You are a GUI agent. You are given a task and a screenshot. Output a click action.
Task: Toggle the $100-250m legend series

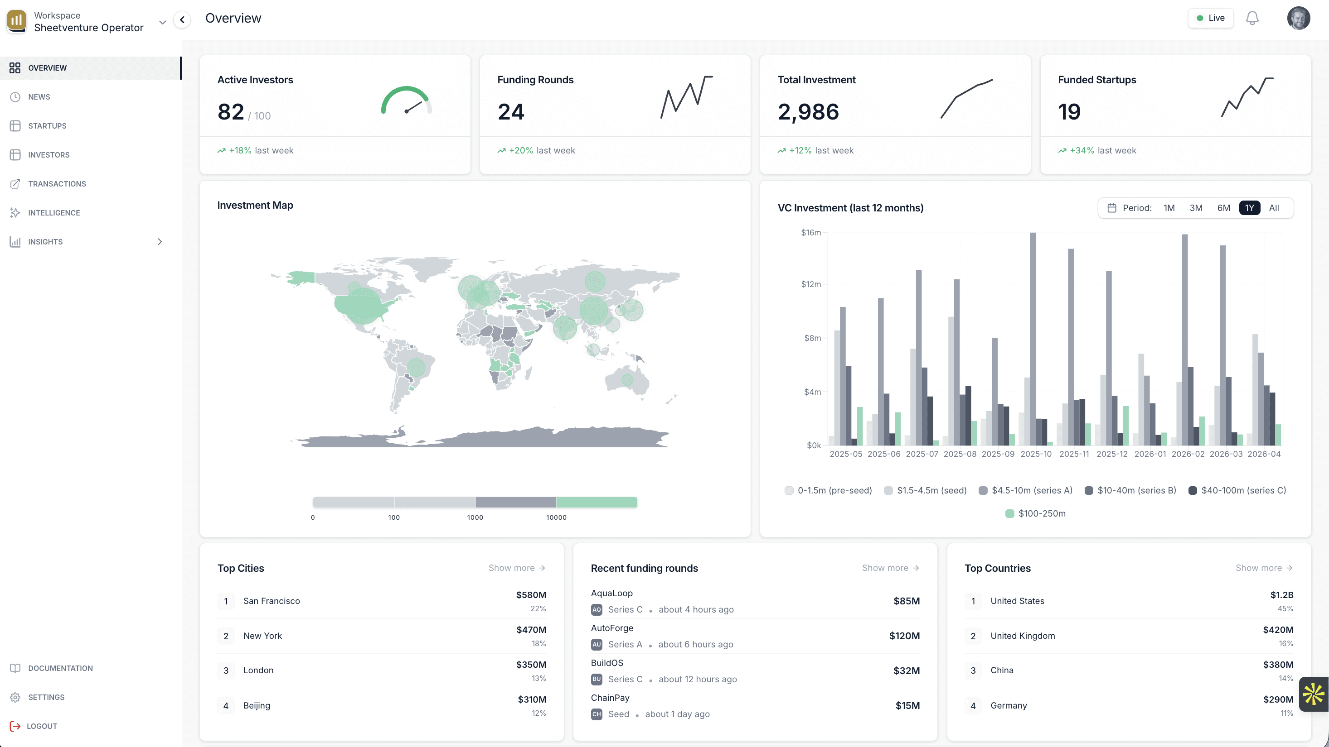(1035, 513)
